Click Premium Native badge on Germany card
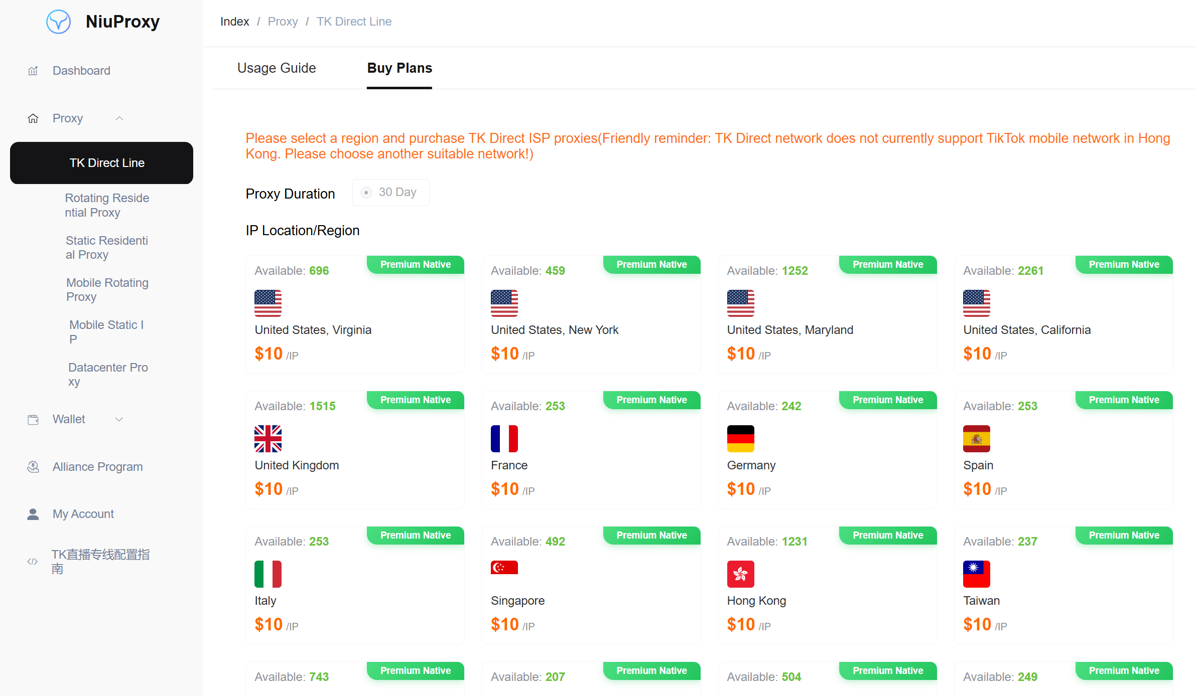 coord(887,400)
